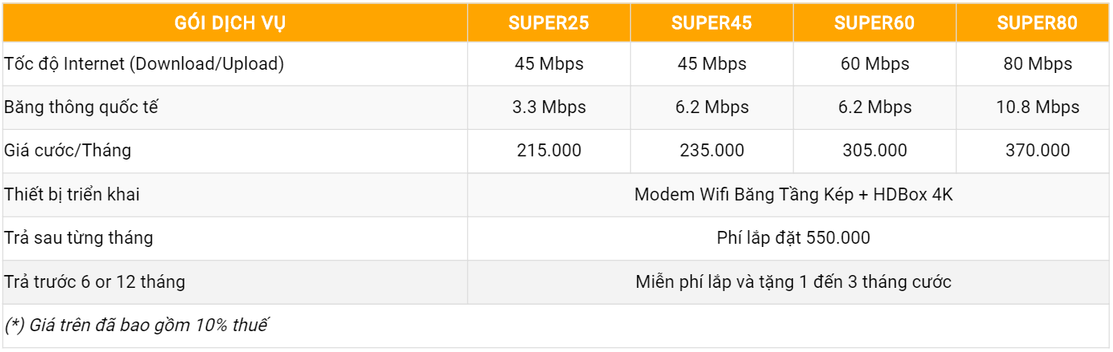This screenshot has height=352, width=1113.
Task: Select the Trả sau từng tháng label
Action: (x=79, y=238)
